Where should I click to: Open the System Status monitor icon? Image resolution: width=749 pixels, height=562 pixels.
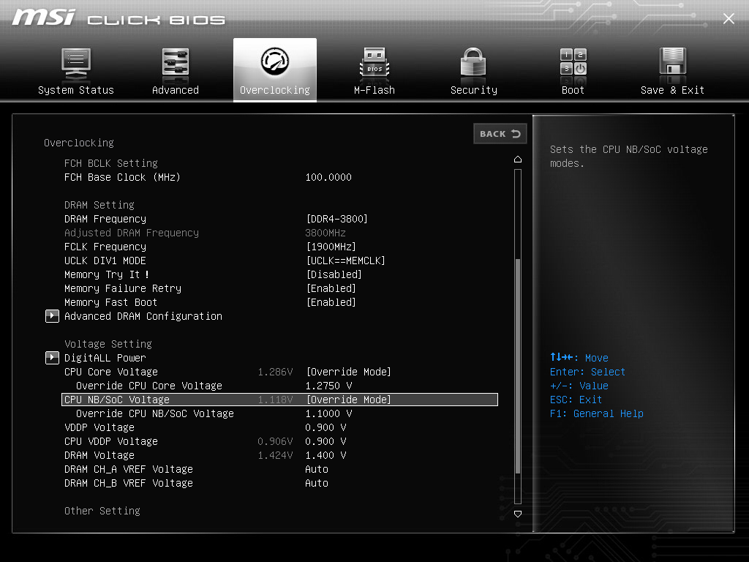point(76,64)
